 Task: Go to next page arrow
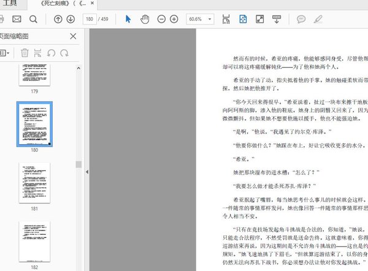(71, 19)
